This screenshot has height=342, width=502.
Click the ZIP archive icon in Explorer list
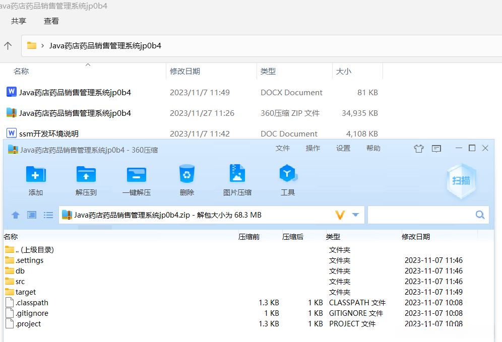point(12,112)
